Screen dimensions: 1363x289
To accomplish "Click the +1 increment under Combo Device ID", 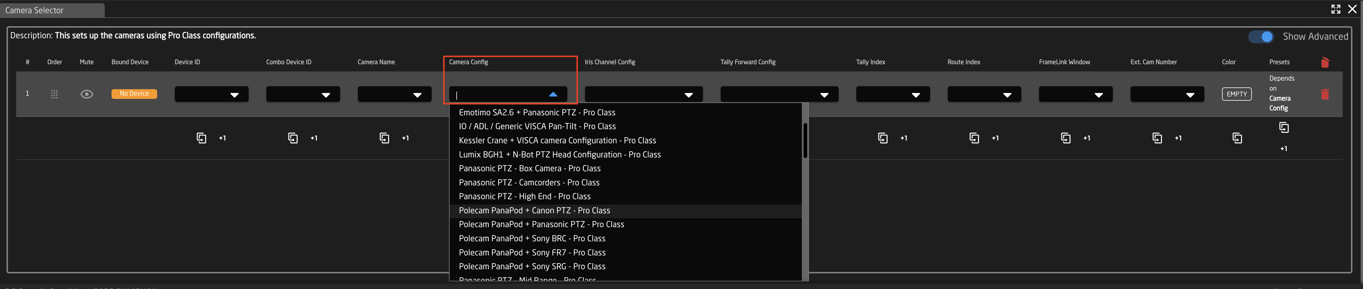I will coord(314,138).
